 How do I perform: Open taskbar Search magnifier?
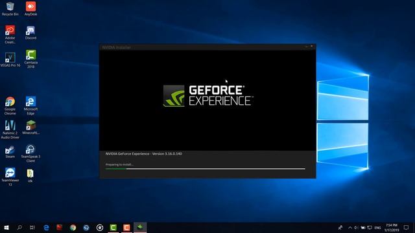click(19, 227)
